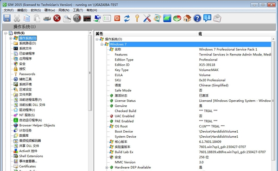Click the left tree vertical scrollbar thumb

click(x=90, y=73)
